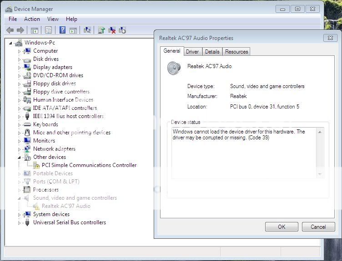Image resolution: width=342 pixels, height=261 pixels.
Task: Open the Resources tab
Action: [x=236, y=52]
